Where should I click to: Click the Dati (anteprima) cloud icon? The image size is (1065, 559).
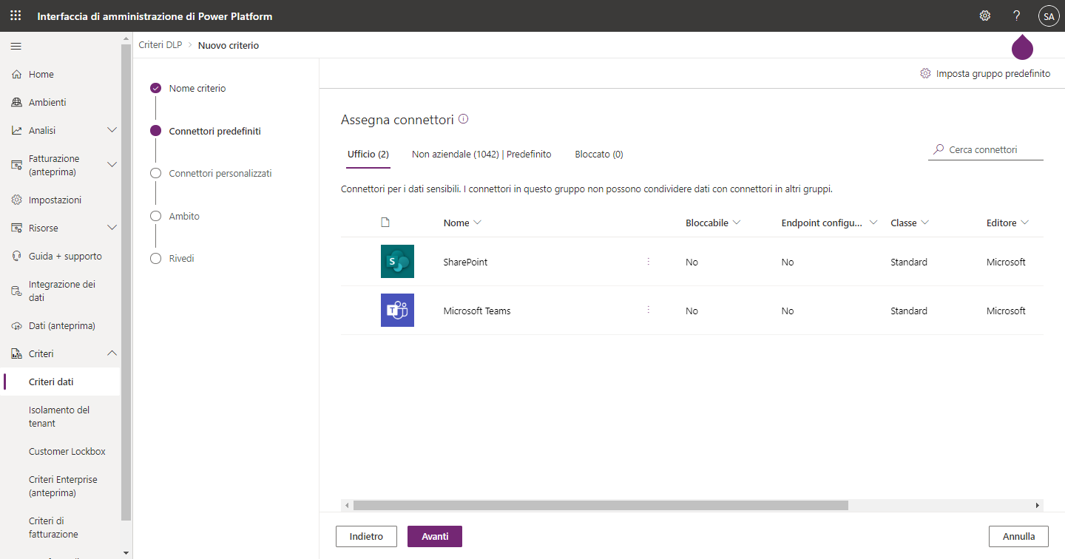coord(16,326)
